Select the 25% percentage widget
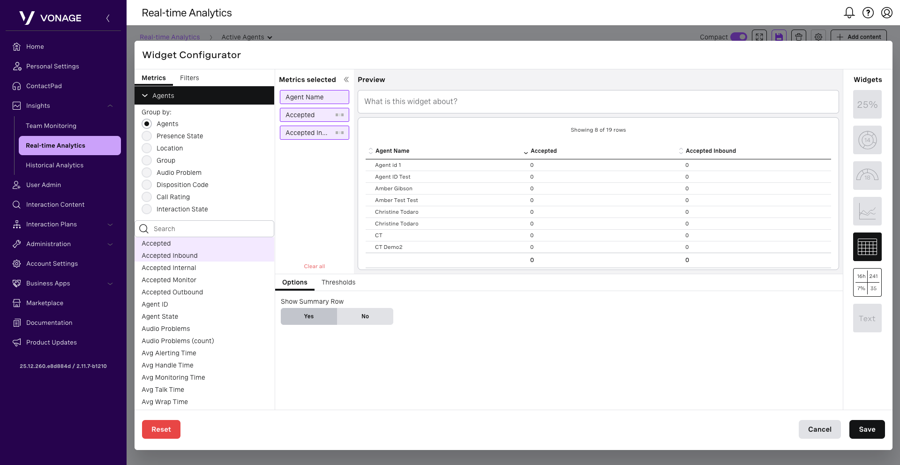The height and width of the screenshot is (465, 900). 867,105
